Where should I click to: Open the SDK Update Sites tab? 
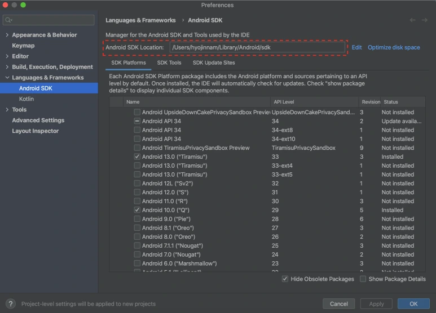(214, 63)
